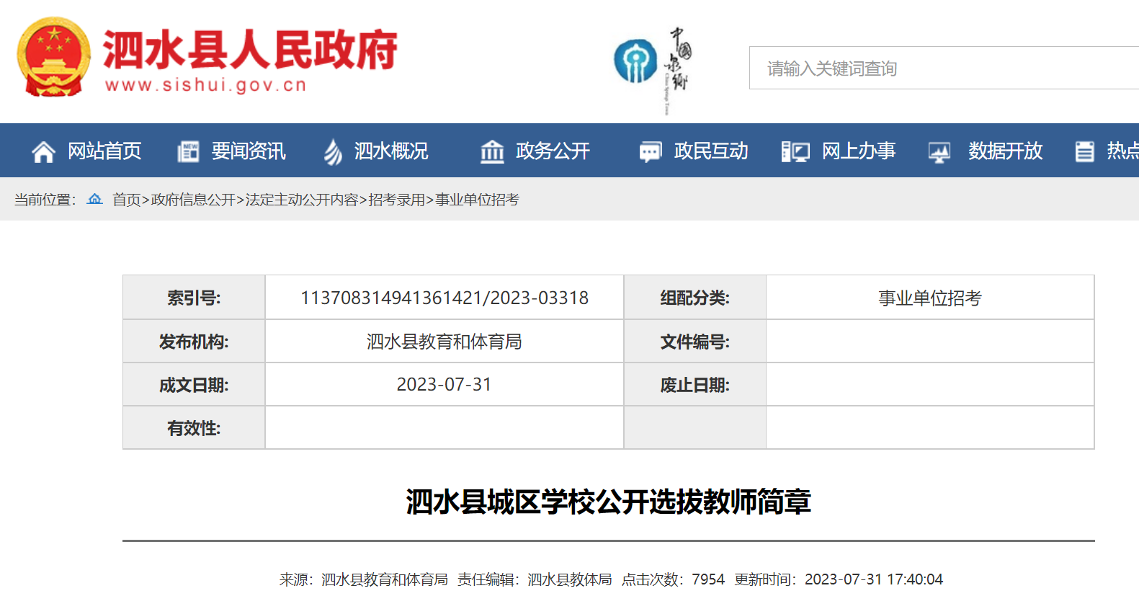Click the monitor icon beside 网上办事

click(x=795, y=151)
